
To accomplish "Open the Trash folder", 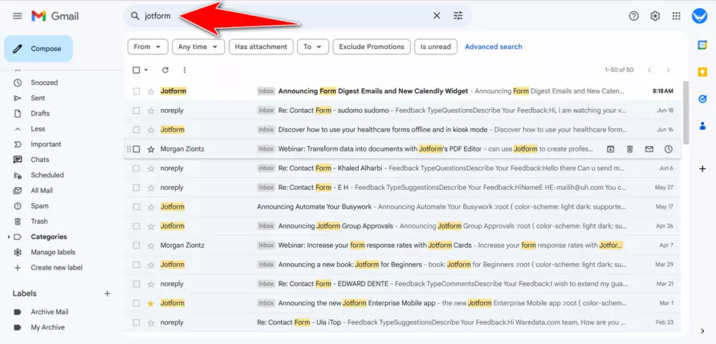I will 39,221.
